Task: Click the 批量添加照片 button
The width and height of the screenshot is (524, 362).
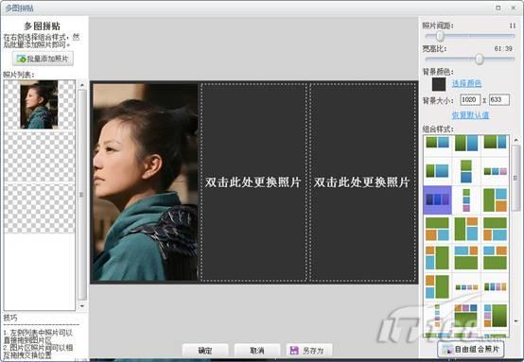Action: click(43, 59)
